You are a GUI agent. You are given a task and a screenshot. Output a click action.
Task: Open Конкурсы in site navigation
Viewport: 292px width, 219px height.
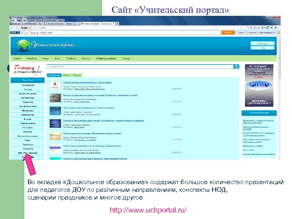(x=86, y=58)
